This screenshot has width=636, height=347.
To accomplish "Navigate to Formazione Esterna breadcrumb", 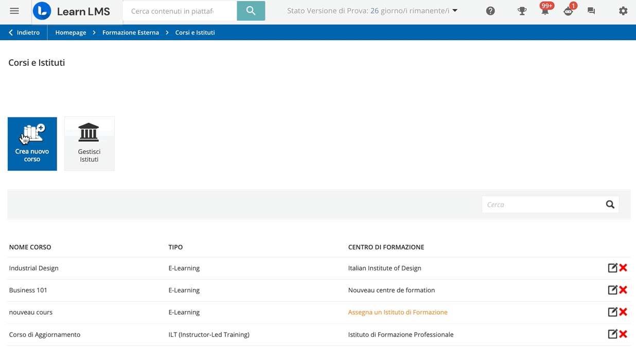I will 131,32.
